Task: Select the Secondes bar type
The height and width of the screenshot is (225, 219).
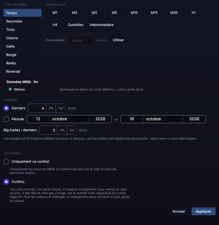Action: pos(22,21)
